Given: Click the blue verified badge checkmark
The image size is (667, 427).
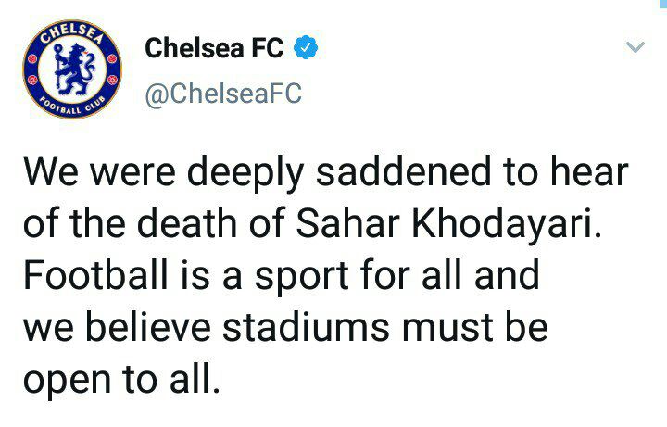Looking at the screenshot, I should [307, 47].
